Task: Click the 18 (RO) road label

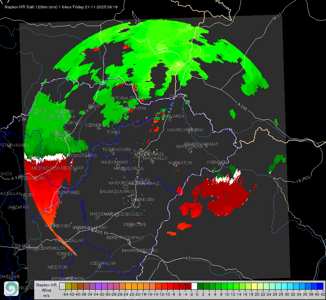Action: tap(303, 179)
